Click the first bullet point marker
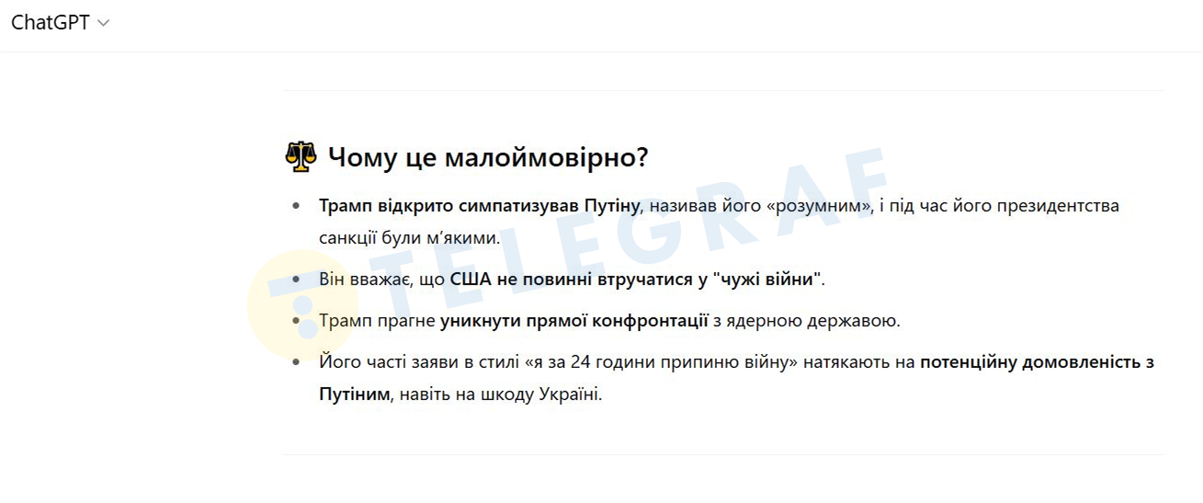 point(296,206)
